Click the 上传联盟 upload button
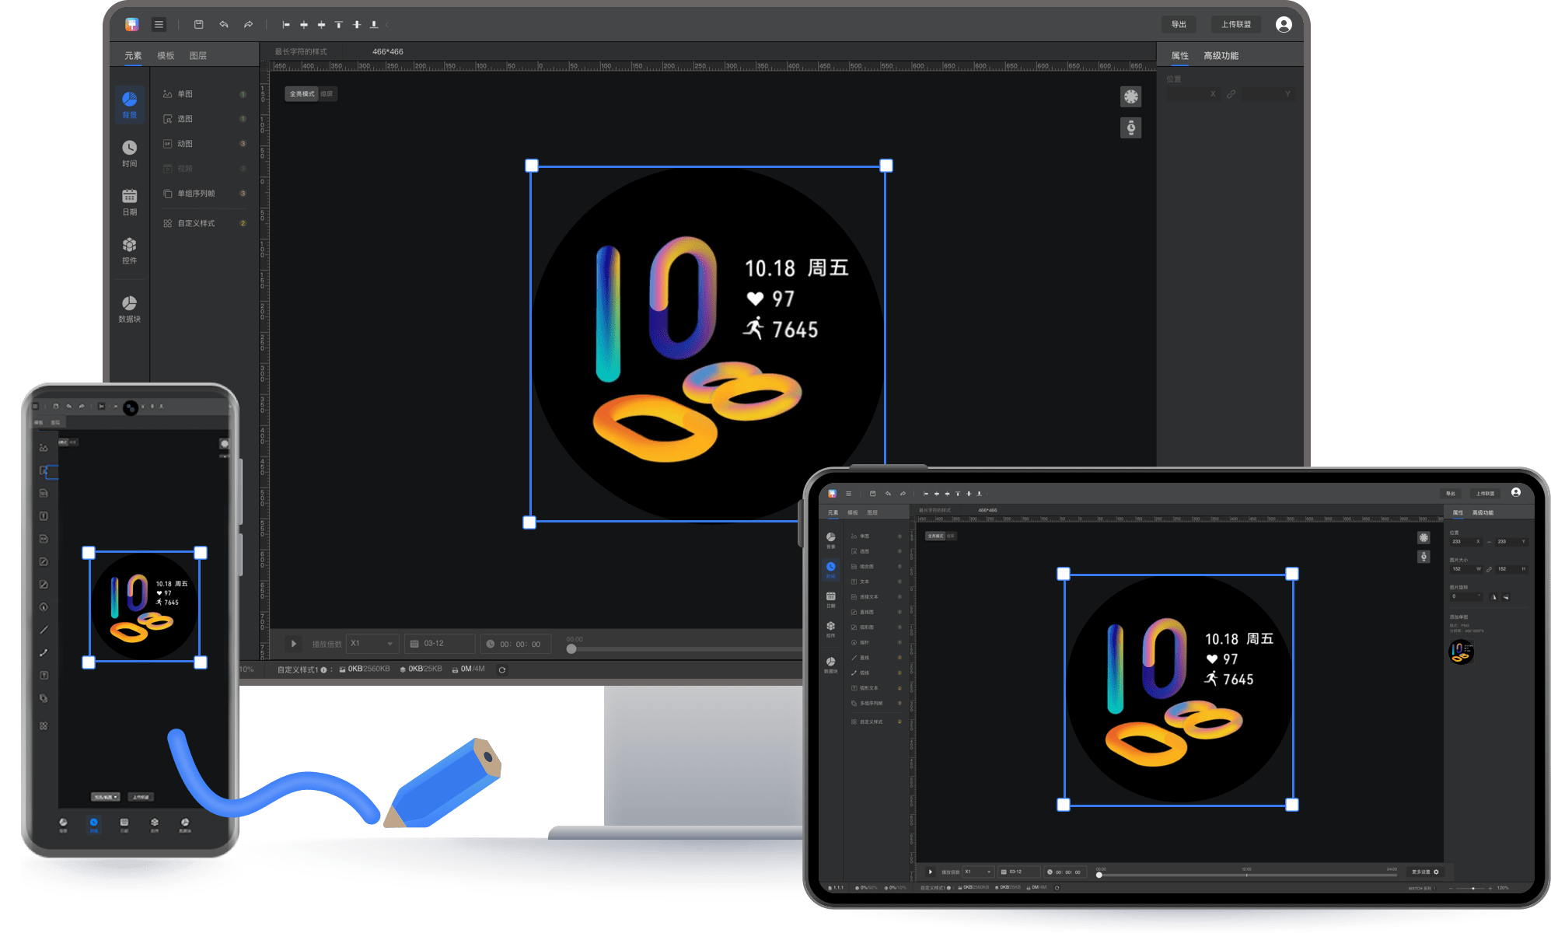Screen dimensions: 1551x940 [x=1235, y=24]
